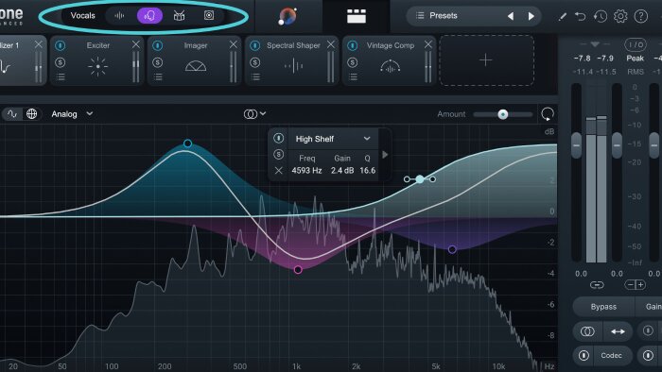
Task: Open the Analog mode dropdown
Action: click(72, 113)
